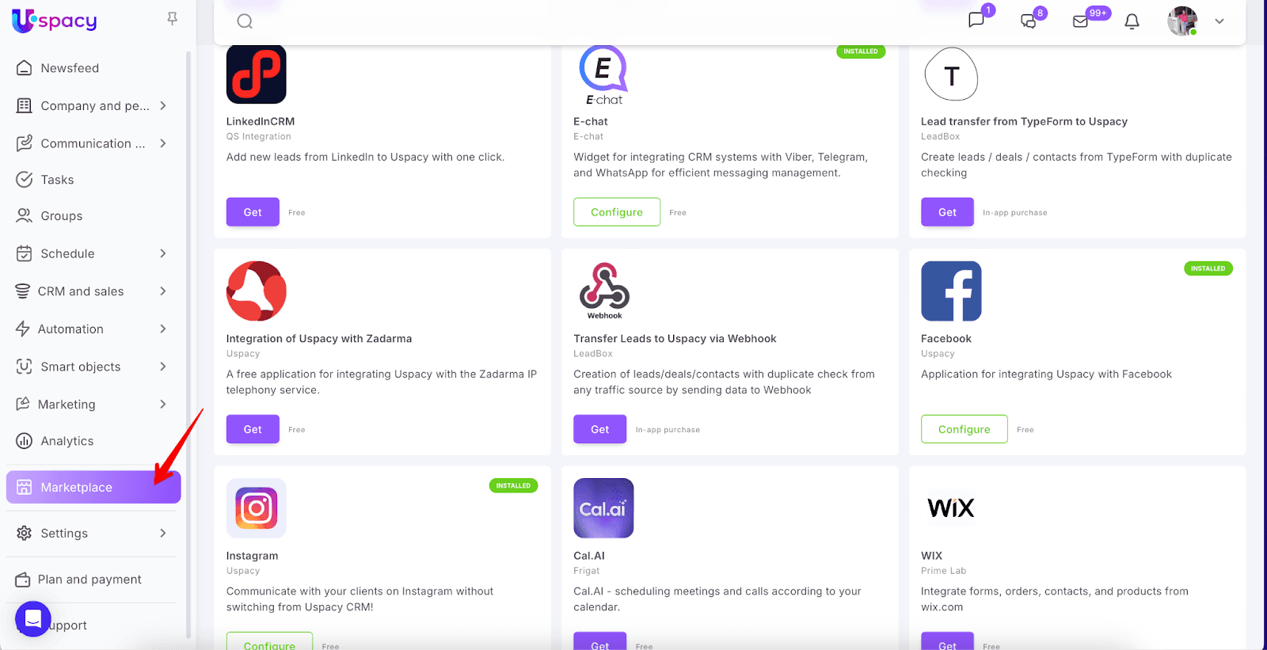The image size is (1267, 650).
Task: Configure the Facebook application
Action: [965, 429]
